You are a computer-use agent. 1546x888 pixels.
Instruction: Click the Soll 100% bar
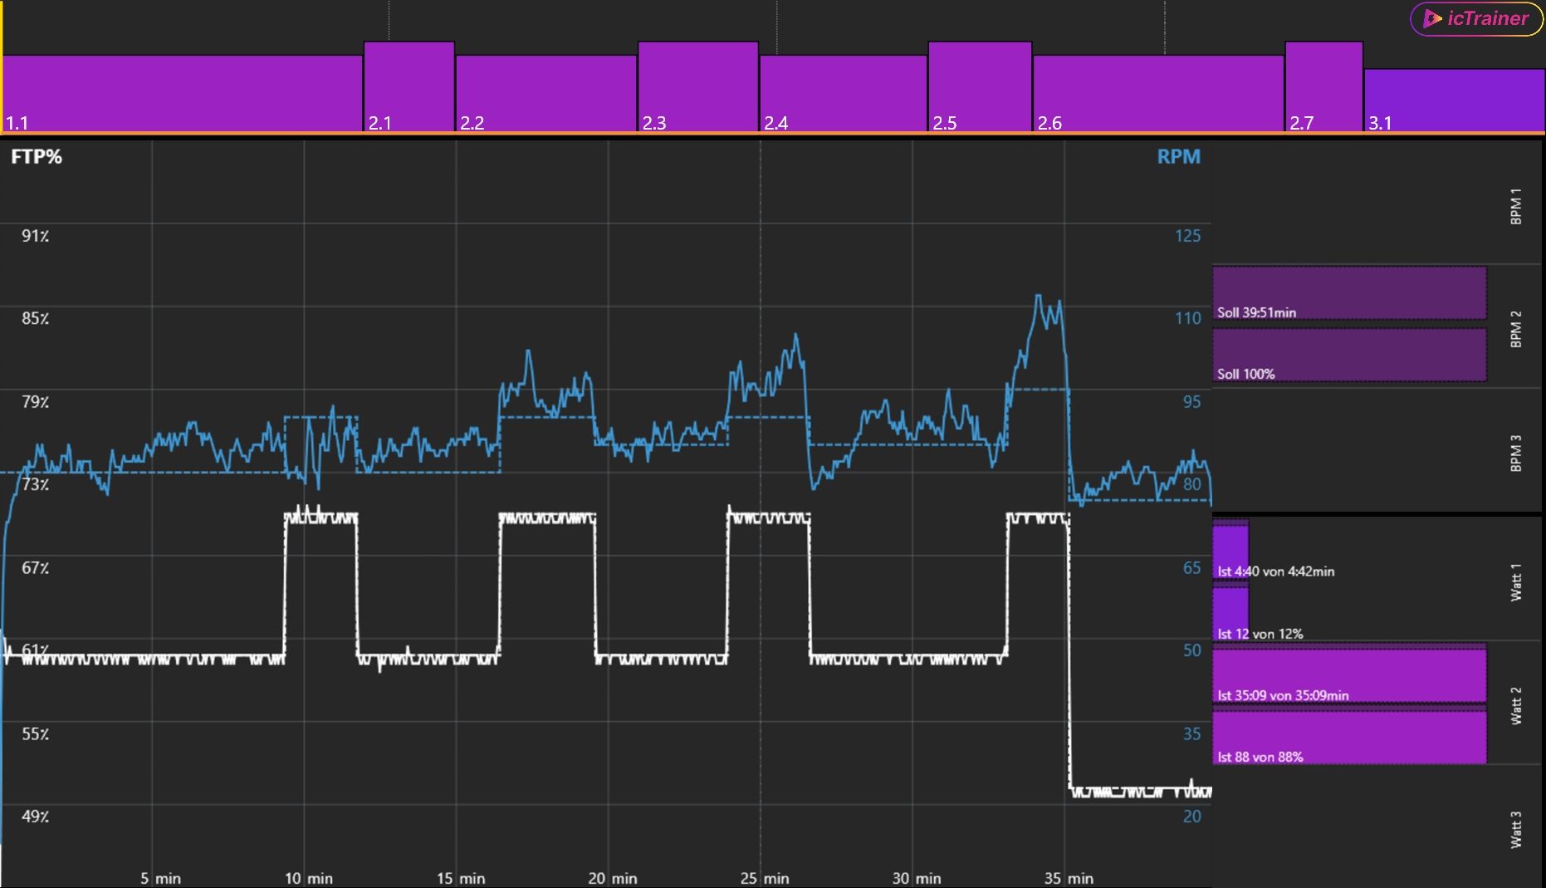coord(1349,356)
